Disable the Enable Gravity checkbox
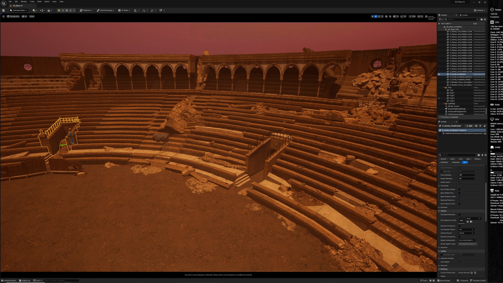The height and width of the screenshot is (283, 503). (459, 182)
